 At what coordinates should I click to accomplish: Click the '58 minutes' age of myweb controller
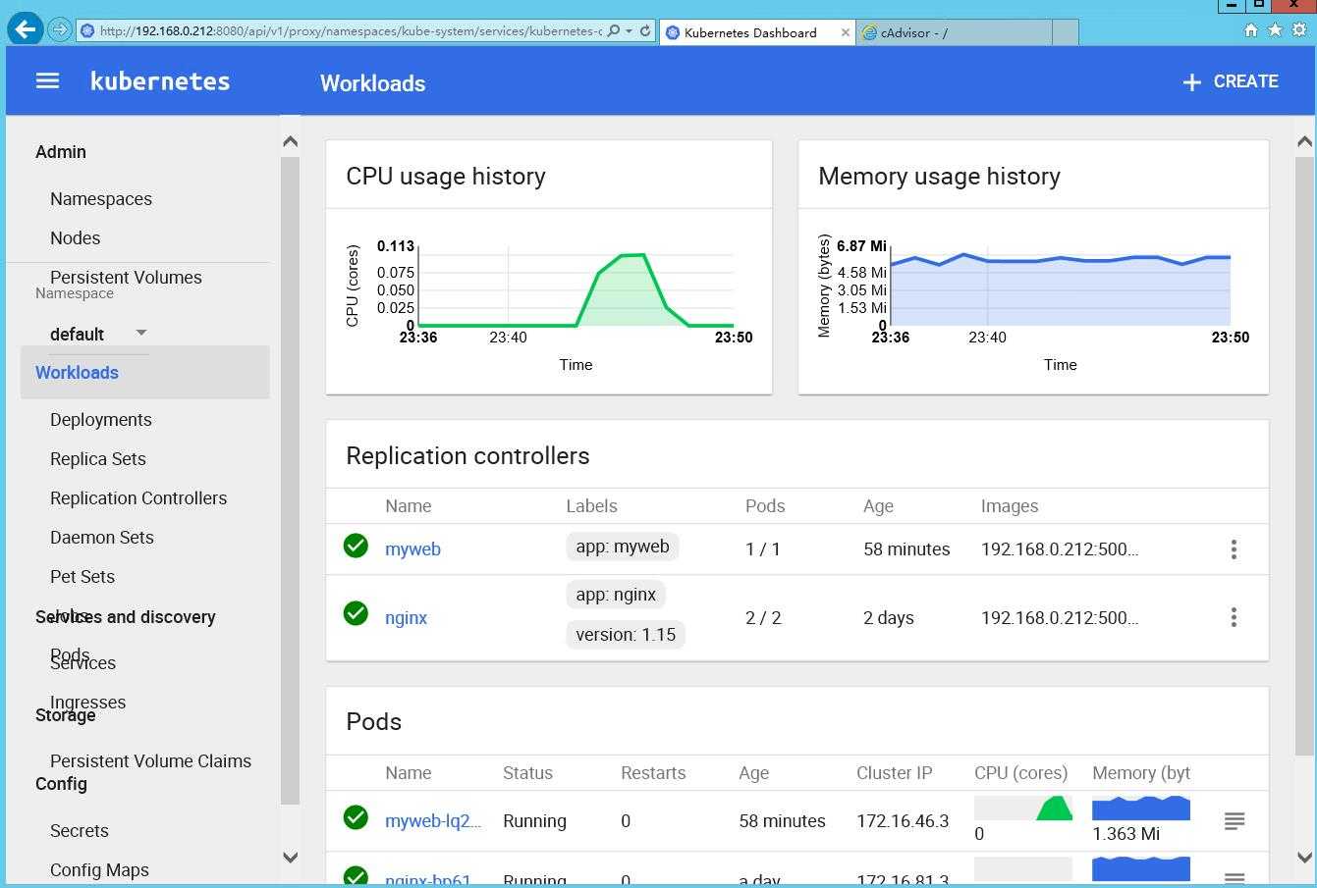906,549
